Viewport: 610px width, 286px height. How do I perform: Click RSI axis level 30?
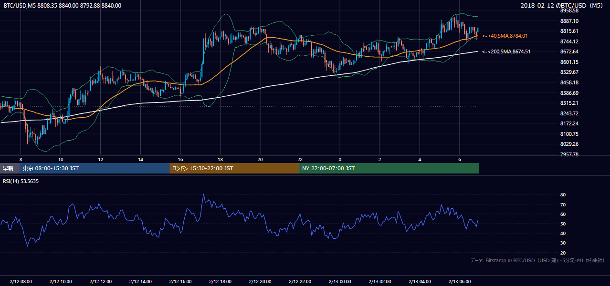pyautogui.click(x=563, y=243)
